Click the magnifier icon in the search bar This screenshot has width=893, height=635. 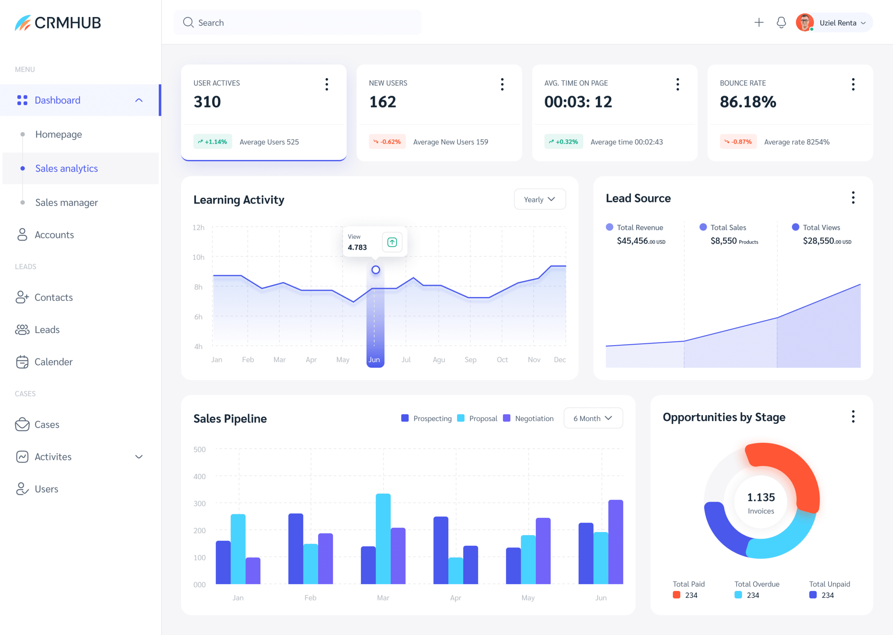pos(188,22)
